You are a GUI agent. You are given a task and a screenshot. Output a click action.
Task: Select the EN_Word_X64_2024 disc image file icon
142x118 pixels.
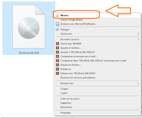pyautogui.click(x=29, y=27)
